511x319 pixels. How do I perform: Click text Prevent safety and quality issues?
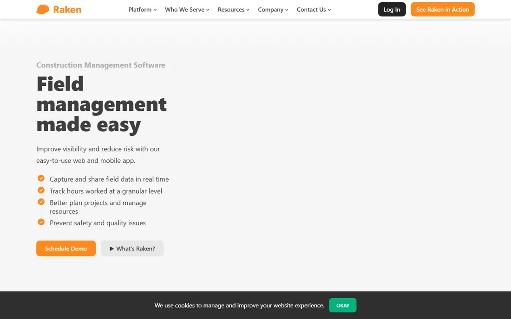click(x=98, y=223)
